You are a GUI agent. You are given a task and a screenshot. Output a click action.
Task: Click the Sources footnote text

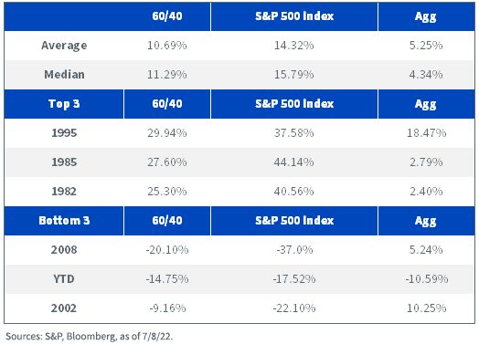point(90,337)
